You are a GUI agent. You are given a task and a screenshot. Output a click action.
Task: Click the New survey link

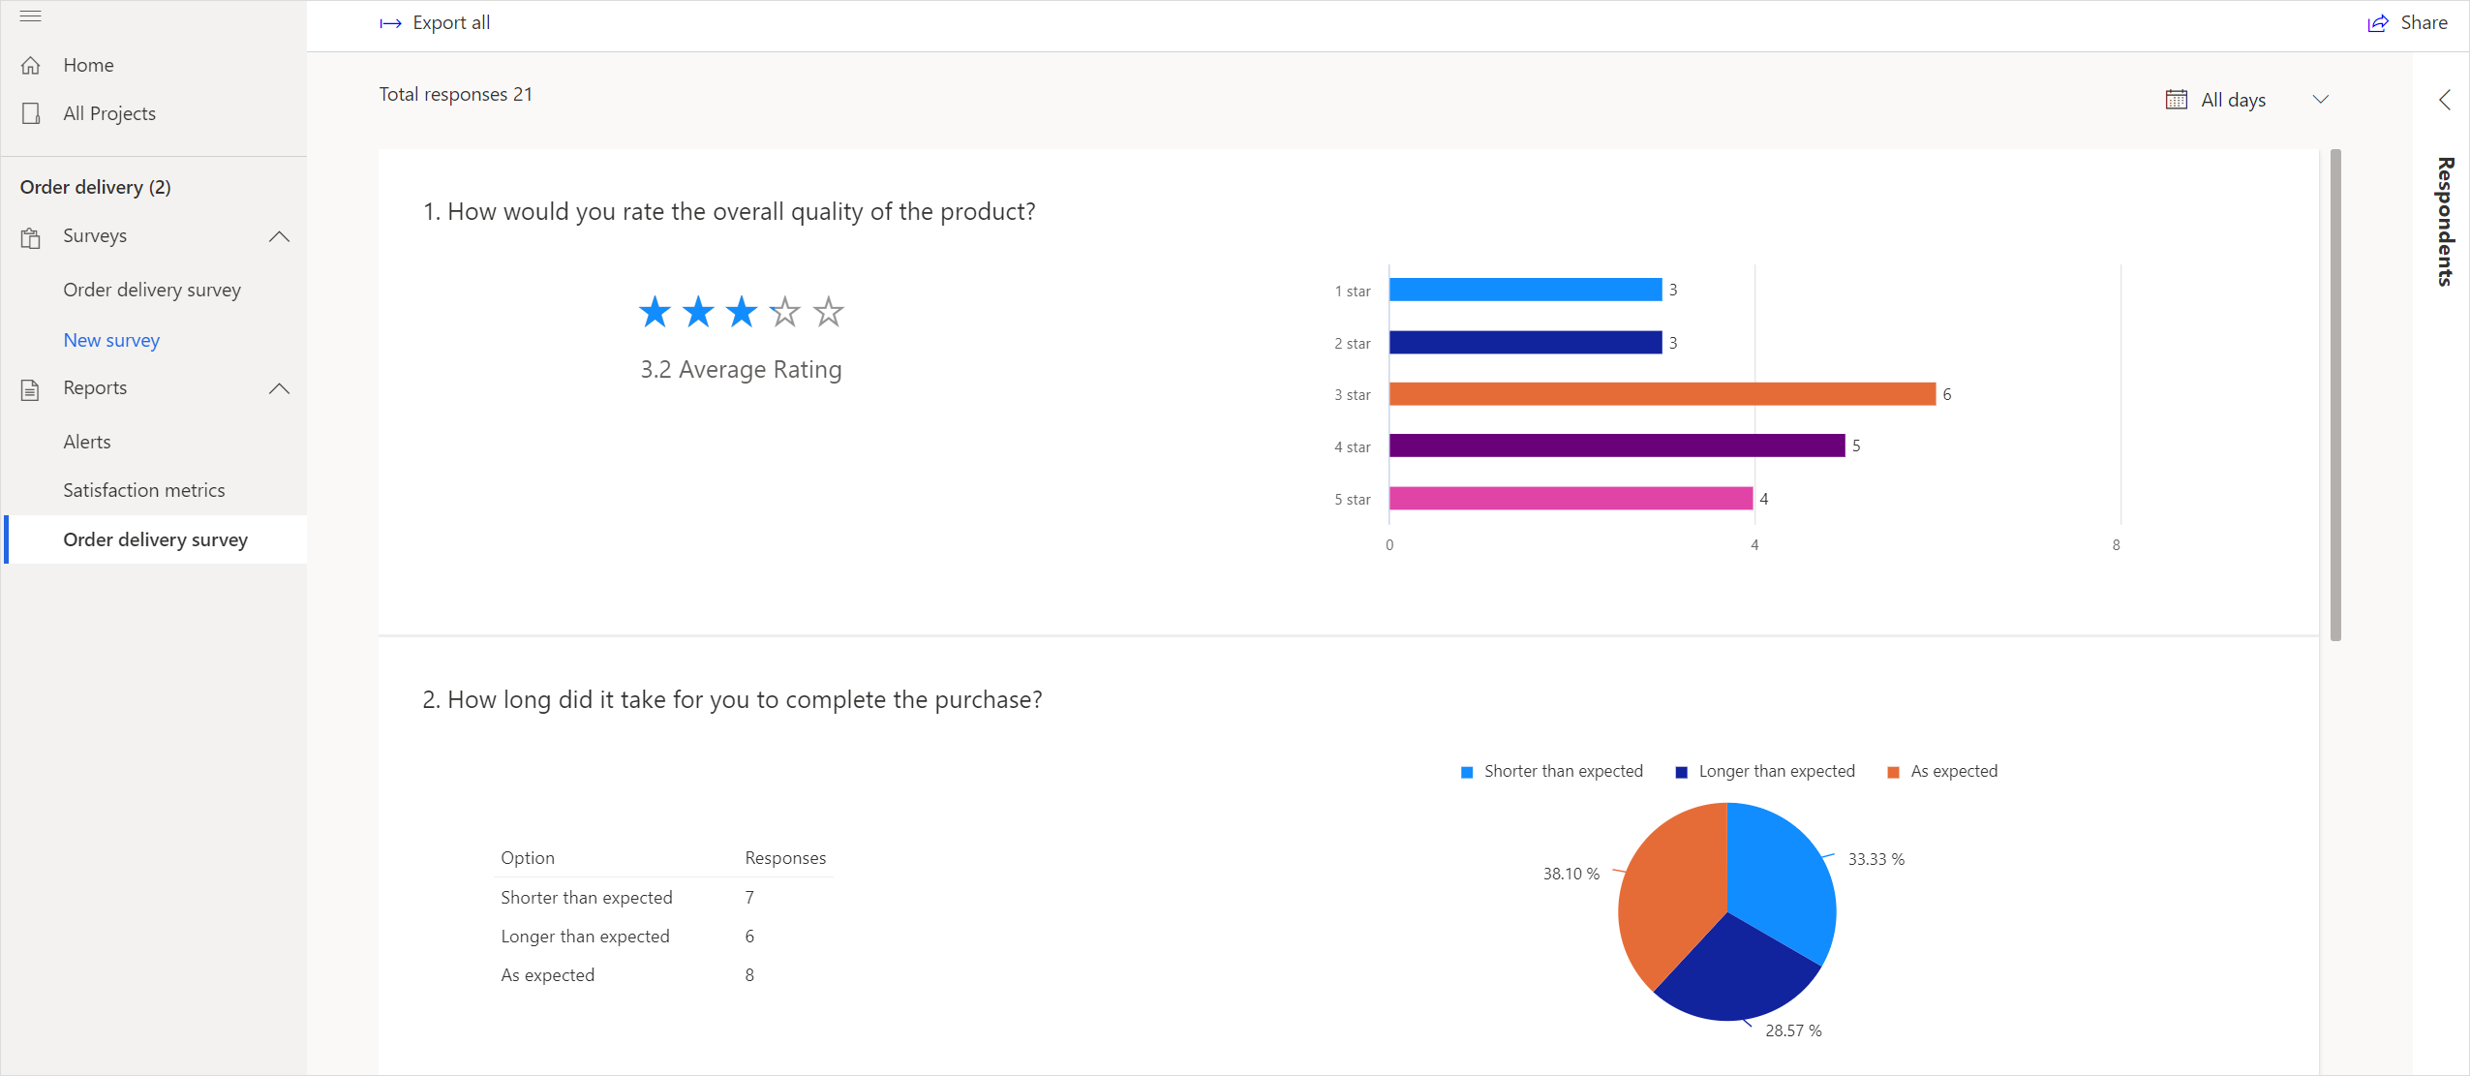coord(112,339)
